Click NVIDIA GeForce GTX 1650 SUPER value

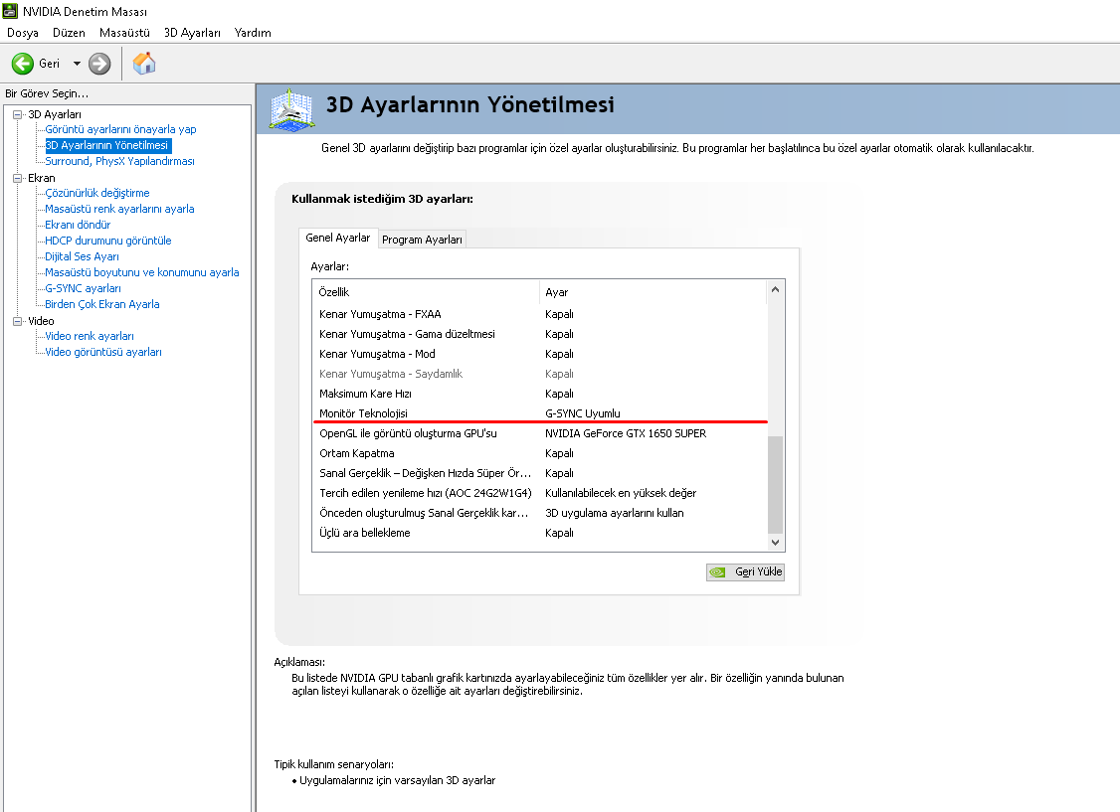tap(626, 433)
